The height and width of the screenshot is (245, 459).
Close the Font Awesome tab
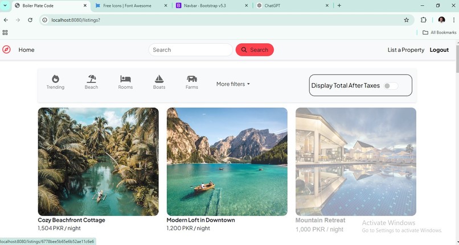click(x=166, y=6)
